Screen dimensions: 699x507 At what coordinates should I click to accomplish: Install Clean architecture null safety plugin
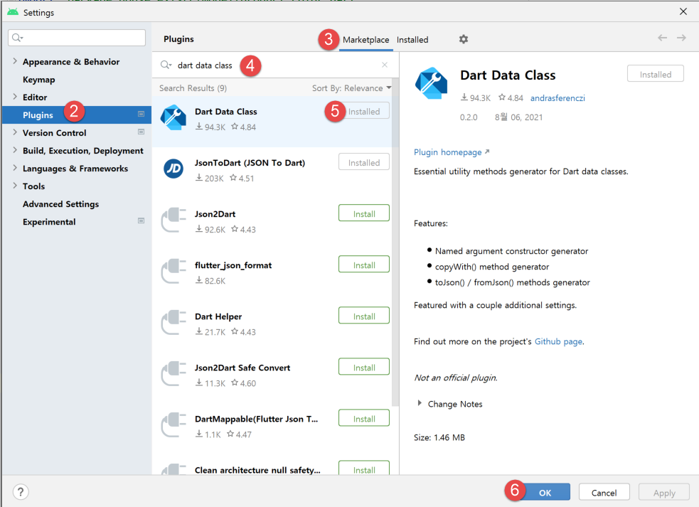point(364,468)
